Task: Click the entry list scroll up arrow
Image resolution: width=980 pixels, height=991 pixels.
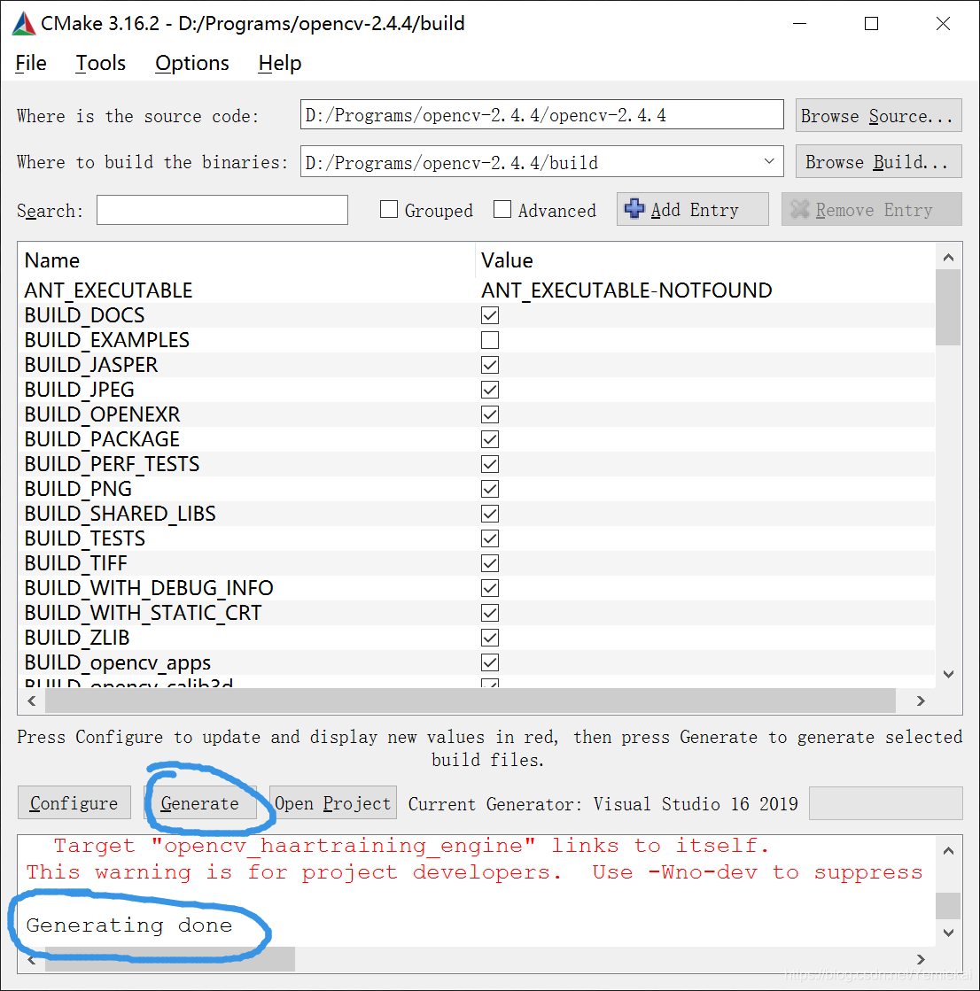Action: click(948, 257)
